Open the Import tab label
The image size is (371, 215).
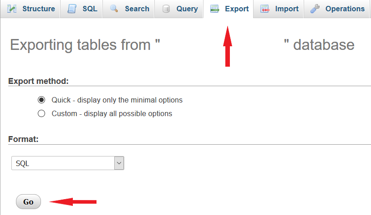tap(287, 9)
